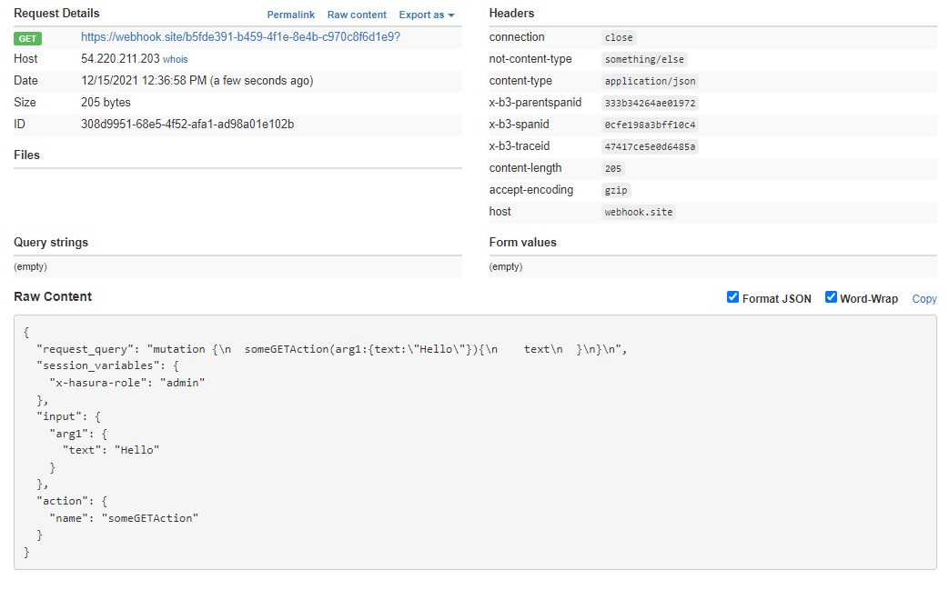Disable the Word-Wrap checkbox

(x=831, y=296)
